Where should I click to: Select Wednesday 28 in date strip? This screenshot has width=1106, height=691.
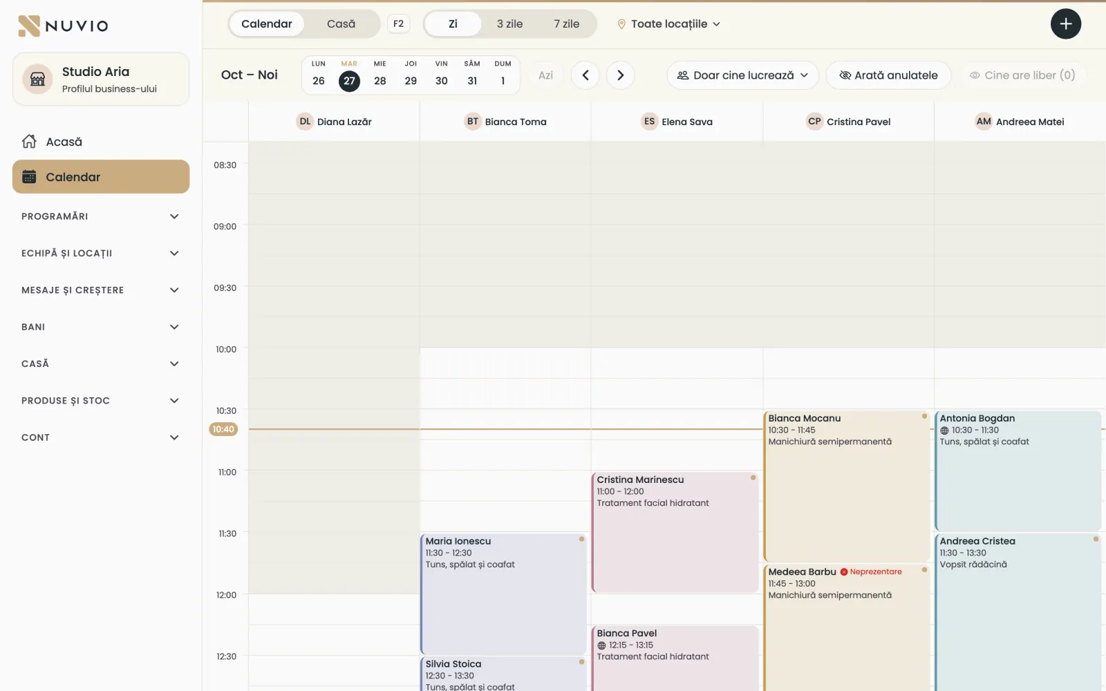tap(380, 75)
